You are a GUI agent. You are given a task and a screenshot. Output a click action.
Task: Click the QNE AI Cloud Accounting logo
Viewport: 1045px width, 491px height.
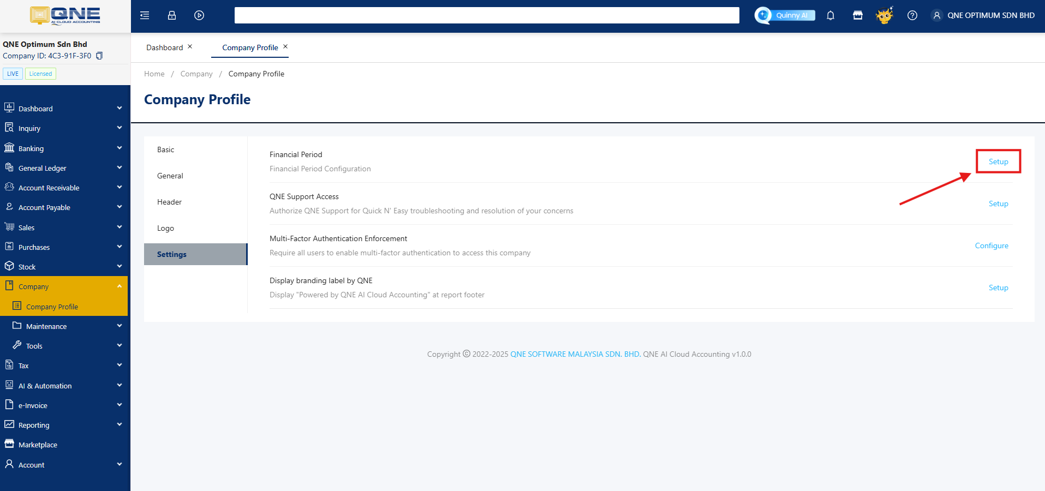(65, 15)
